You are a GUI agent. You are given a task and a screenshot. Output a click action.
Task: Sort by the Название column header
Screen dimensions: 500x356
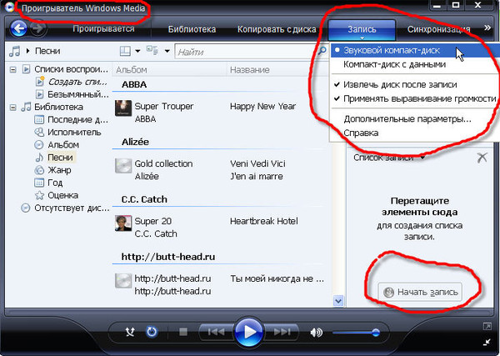click(250, 70)
